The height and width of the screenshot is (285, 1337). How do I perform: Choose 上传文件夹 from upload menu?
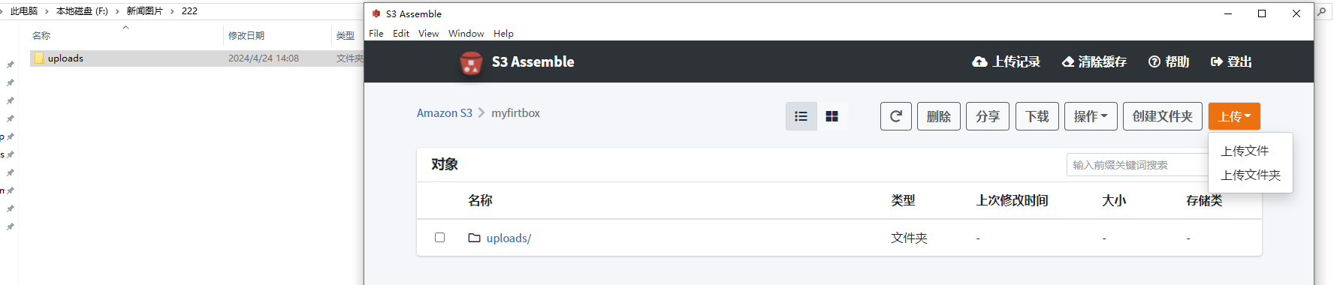point(1251,175)
